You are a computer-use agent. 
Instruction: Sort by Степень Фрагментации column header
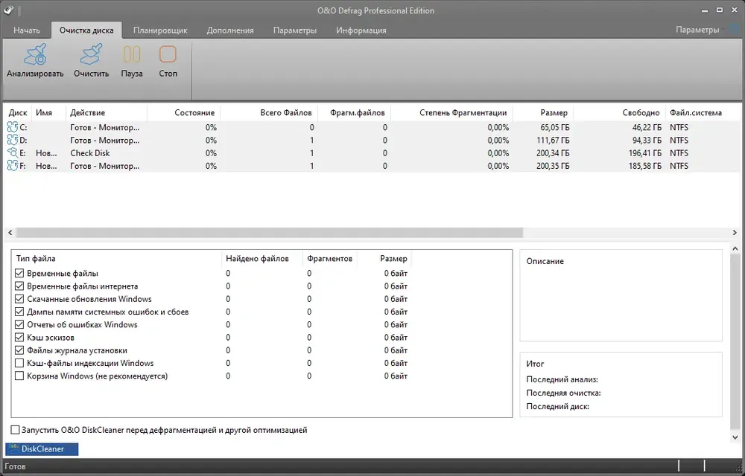click(463, 113)
